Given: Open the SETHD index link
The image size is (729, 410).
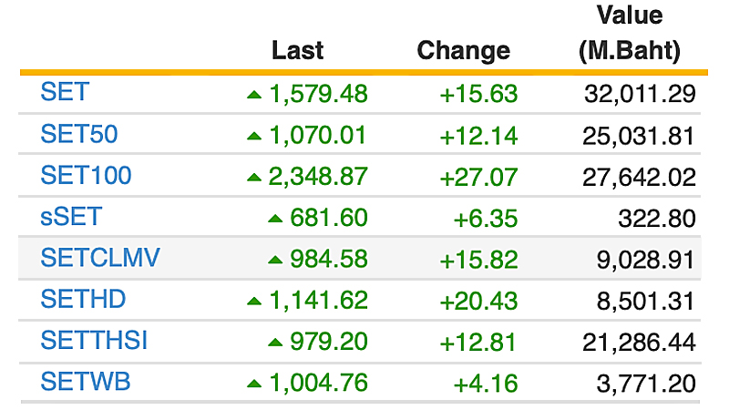Looking at the screenshot, I should (x=83, y=299).
